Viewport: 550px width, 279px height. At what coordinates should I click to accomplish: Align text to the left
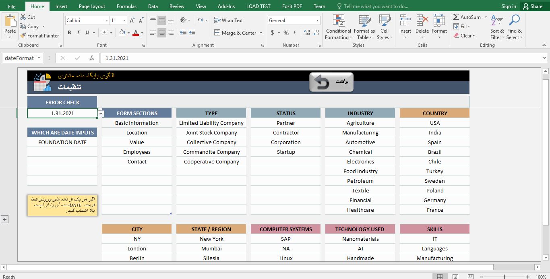tap(153, 33)
